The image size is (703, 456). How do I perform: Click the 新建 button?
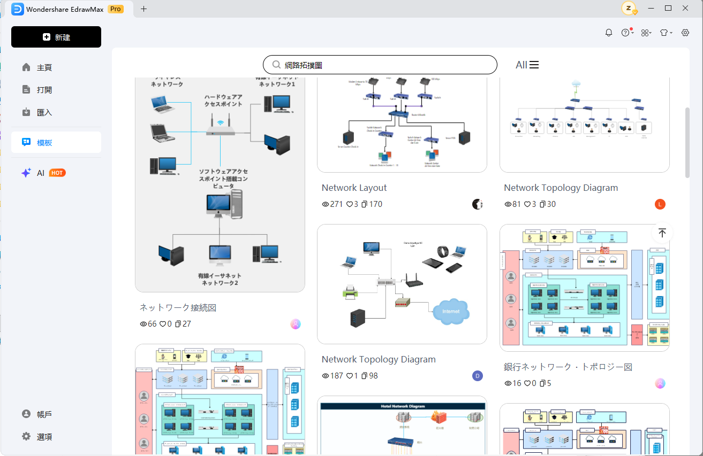coord(56,37)
